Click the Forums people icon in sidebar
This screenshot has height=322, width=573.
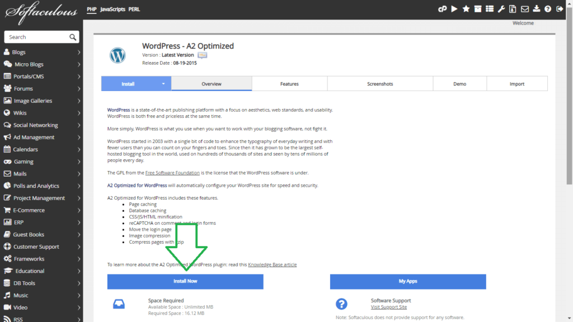point(7,88)
